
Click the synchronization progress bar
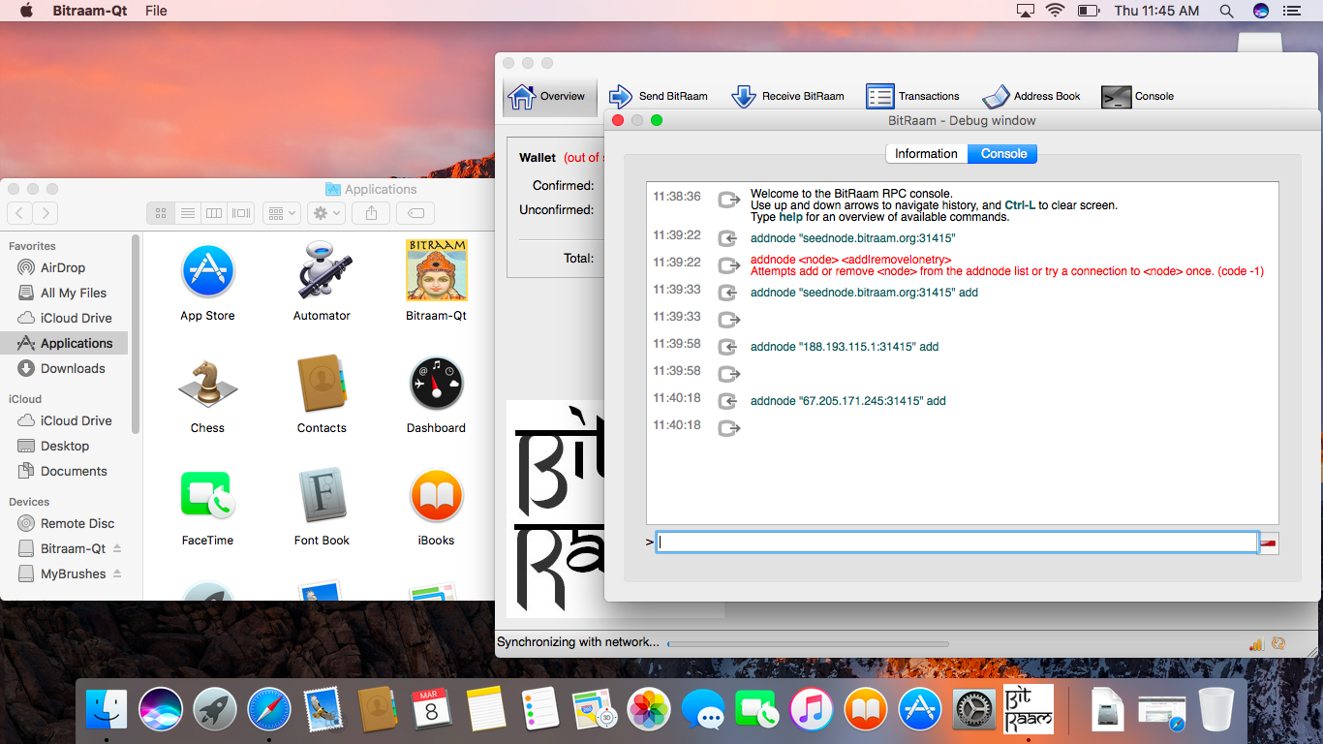click(x=808, y=643)
